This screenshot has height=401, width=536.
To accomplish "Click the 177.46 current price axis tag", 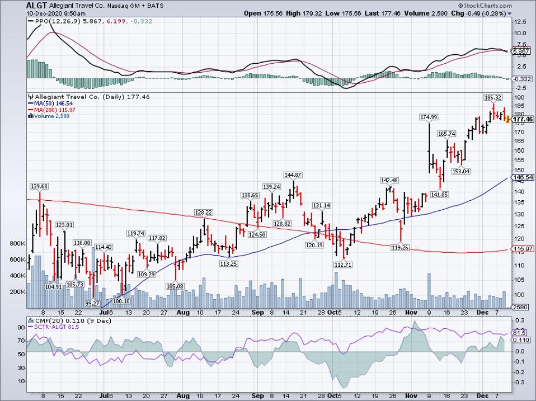I will 523,119.
